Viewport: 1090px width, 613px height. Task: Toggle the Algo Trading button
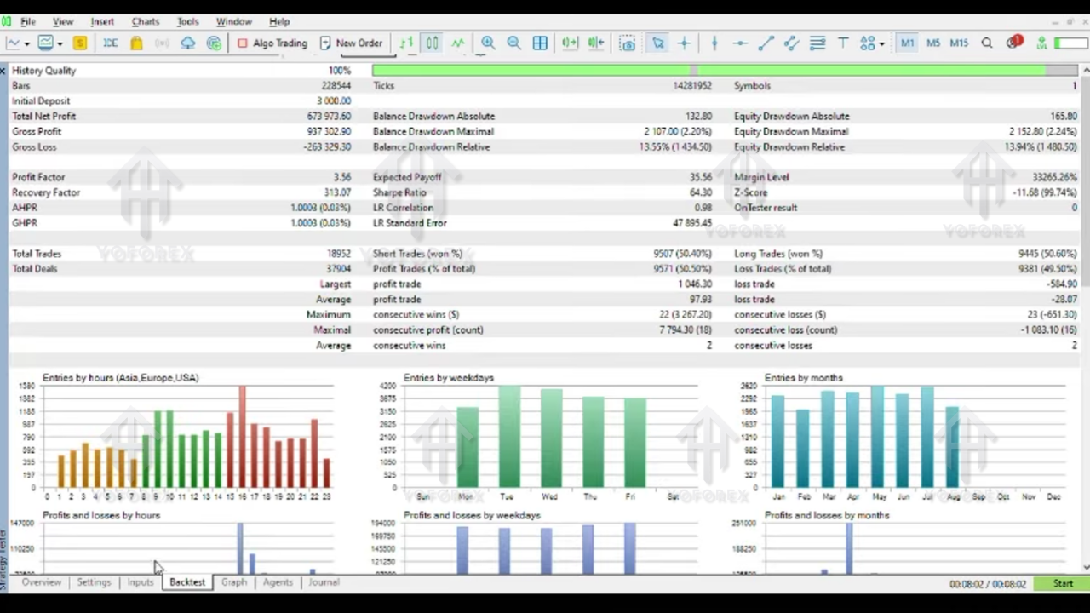[272, 43]
